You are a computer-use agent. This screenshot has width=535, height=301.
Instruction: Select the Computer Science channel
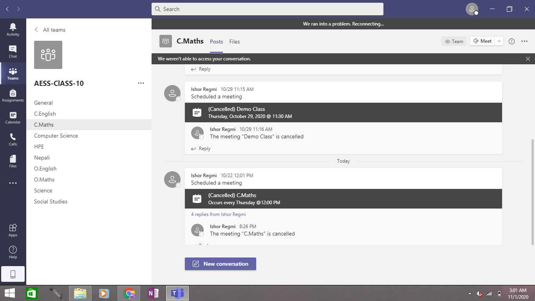point(89,136)
